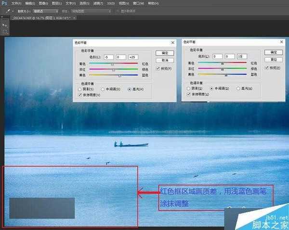The width and height of the screenshot is (289, 230).
Task: Click the 黄色-蓝色 slider handle in left dialog
Action: (x=120, y=76)
